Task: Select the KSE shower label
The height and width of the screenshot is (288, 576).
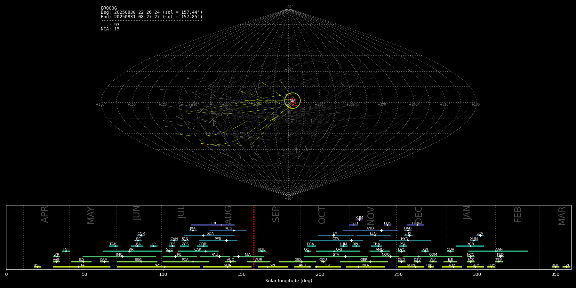Action: [x=37, y=265]
